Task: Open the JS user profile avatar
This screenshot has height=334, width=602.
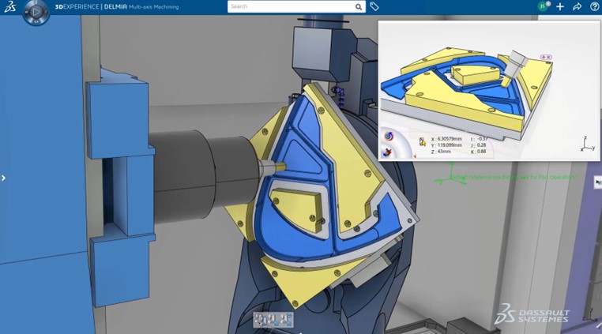Action: click(x=543, y=6)
